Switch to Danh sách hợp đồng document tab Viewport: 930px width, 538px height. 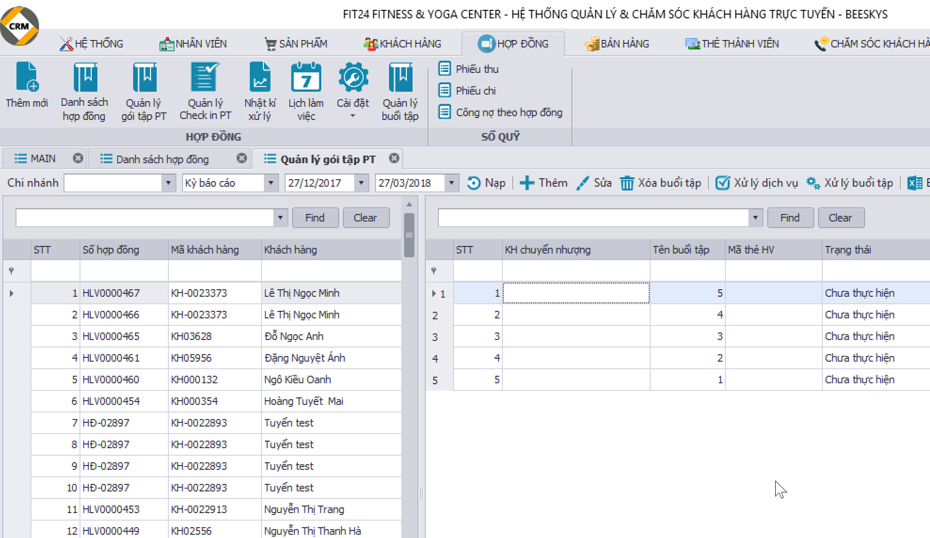(x=162, y=159)
